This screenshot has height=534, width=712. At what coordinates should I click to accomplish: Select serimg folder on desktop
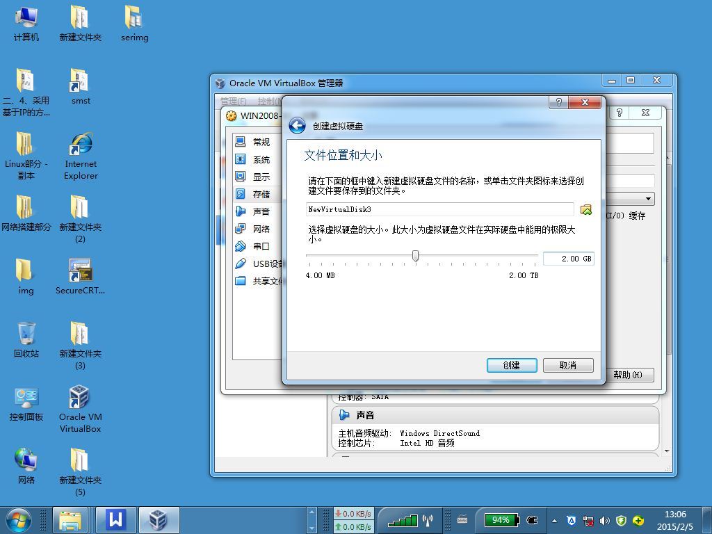click(134, 24)
